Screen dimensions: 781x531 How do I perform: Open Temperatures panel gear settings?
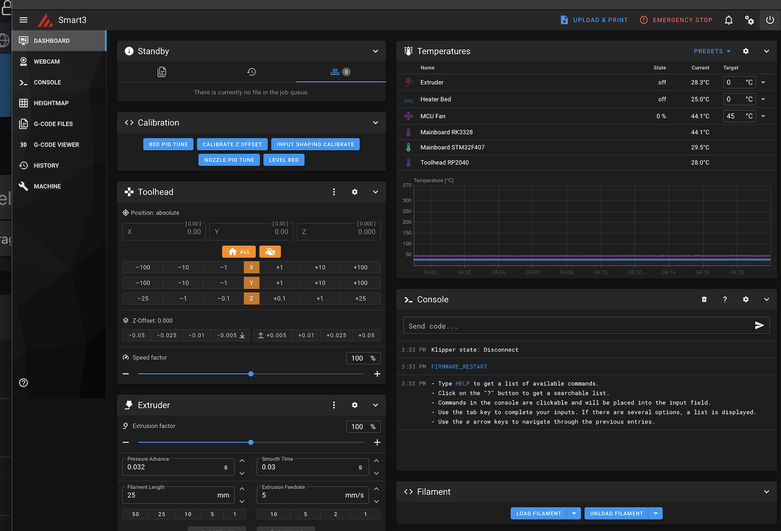(745, 51)
